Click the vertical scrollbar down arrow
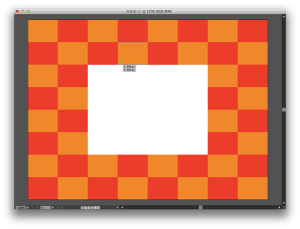 coord(284,203)
